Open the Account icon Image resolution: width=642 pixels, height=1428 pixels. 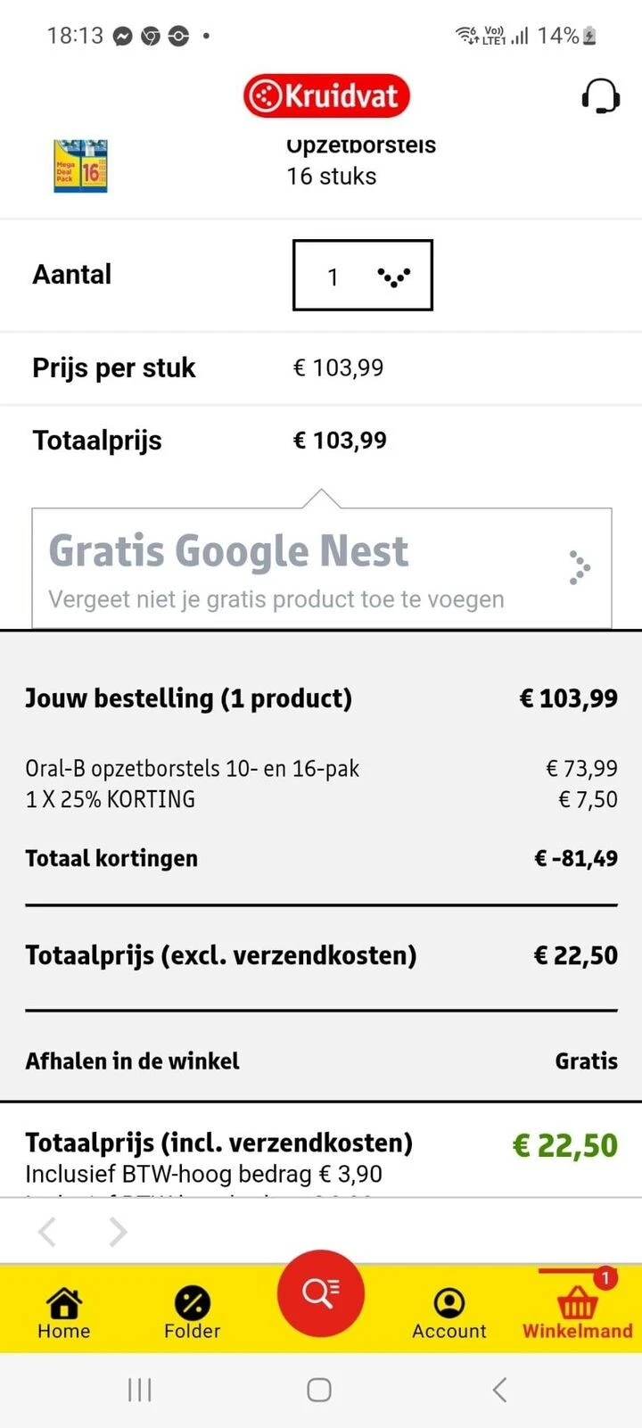449,1305
